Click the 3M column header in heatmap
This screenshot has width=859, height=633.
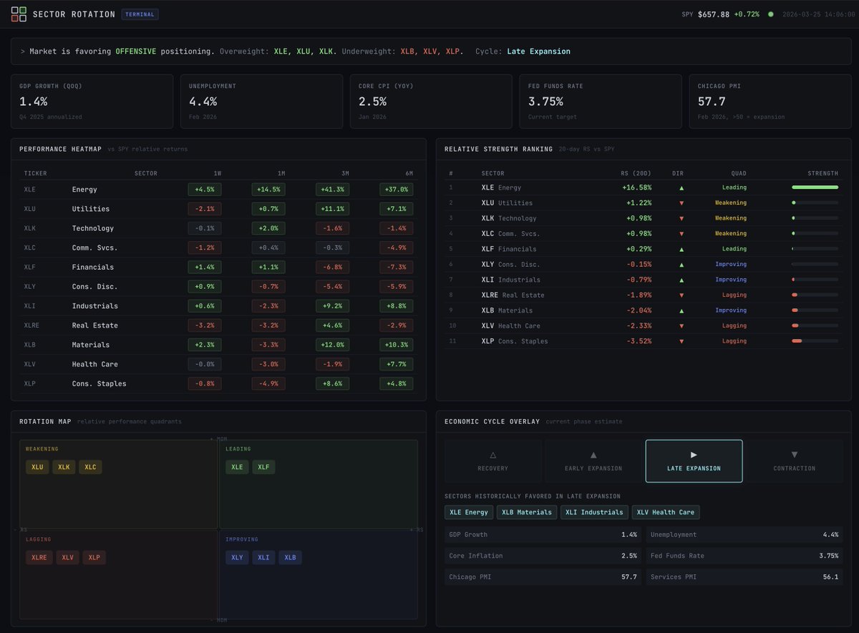pyautogui.click(x=345, y=173)
